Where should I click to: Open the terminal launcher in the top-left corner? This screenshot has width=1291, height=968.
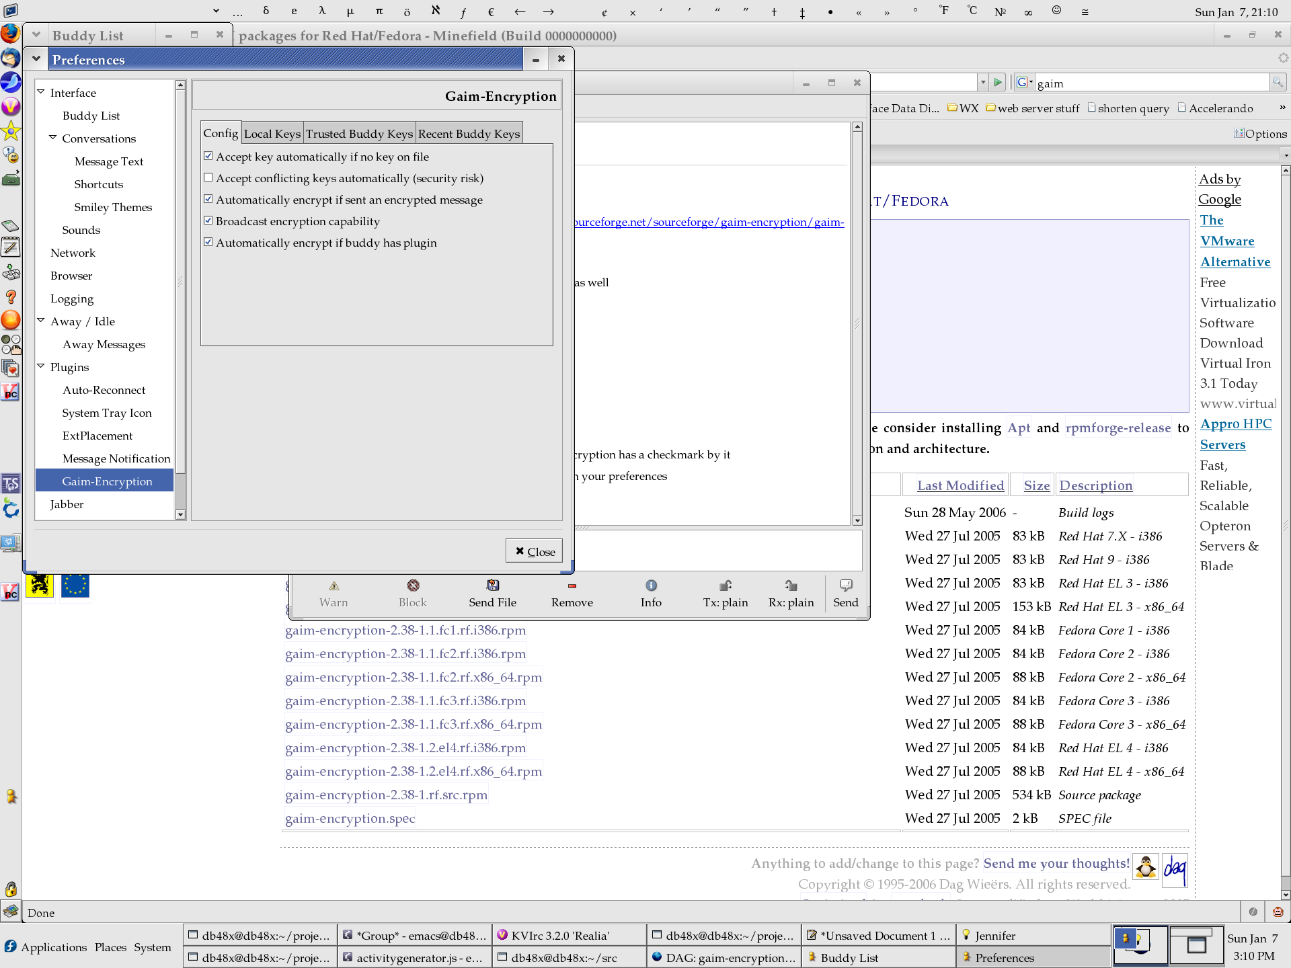10,10
